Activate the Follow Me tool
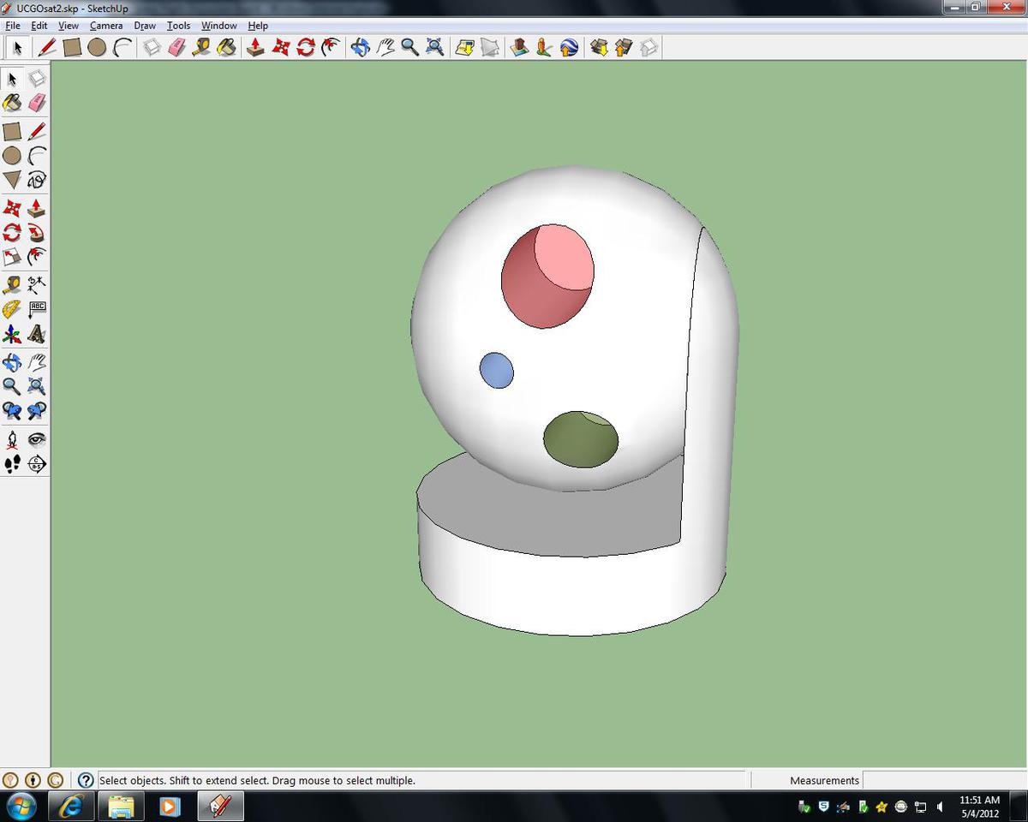The height and width of the screenshot is (822, 1028). pos(37,233)
